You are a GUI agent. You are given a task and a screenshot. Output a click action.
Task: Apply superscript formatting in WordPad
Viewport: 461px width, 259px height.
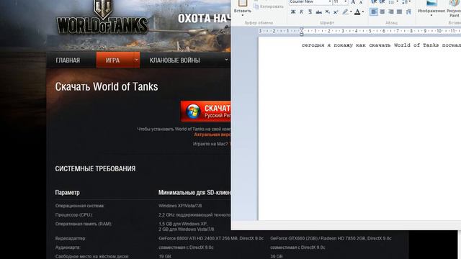pos(336,12)
